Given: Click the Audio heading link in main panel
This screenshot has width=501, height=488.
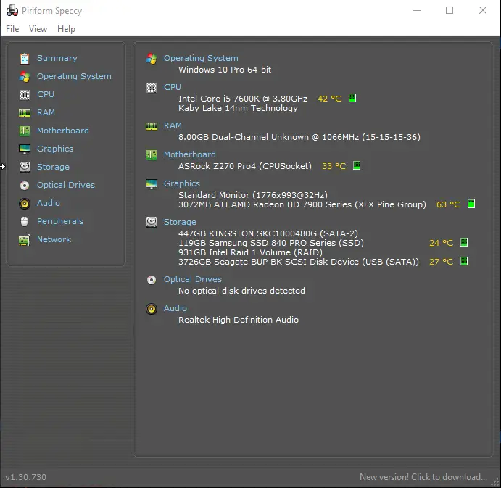Looking at the screenshot, I should [175, 308].
